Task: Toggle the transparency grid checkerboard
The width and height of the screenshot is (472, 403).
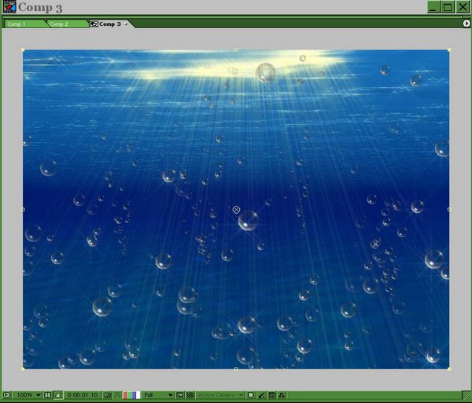Action: 190,395
